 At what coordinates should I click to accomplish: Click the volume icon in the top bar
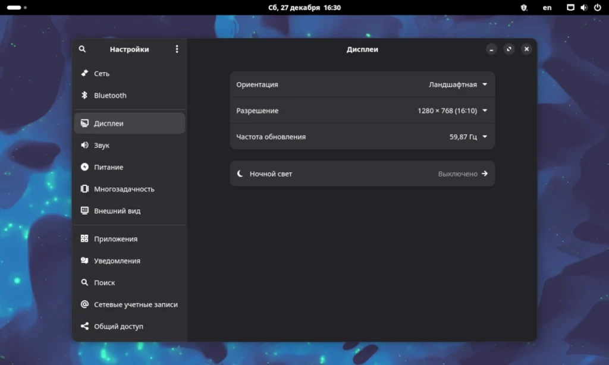point(584,7)
